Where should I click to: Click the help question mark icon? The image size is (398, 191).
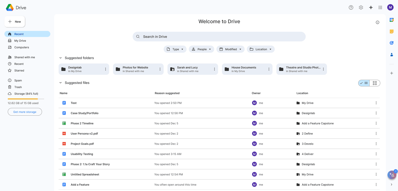351,7
